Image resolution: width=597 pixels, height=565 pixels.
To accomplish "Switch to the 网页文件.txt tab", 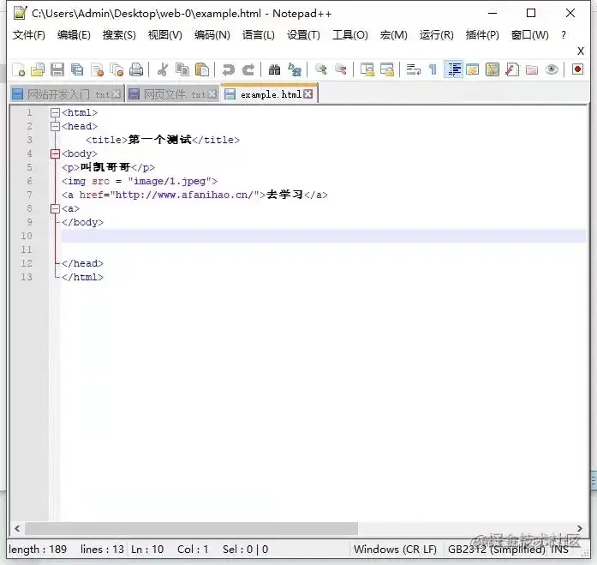I will click(173, 94).
